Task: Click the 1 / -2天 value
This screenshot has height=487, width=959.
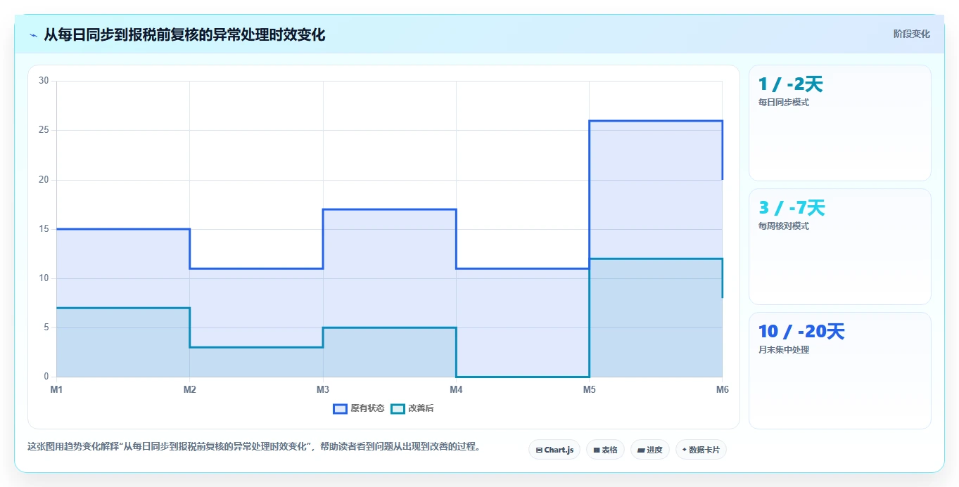Action: (x=790, y=84)
